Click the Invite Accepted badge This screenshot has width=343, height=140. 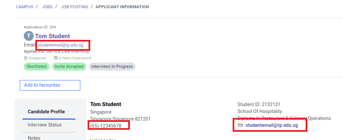tap(69, 67)
